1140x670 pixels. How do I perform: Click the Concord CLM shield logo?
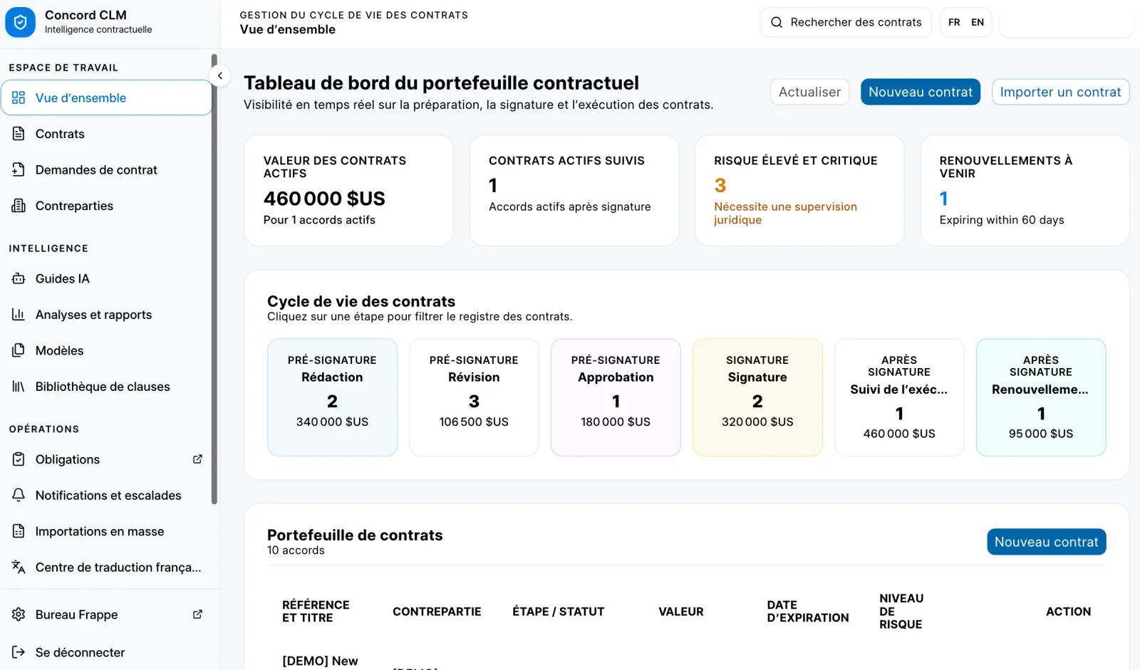[20, 22]
